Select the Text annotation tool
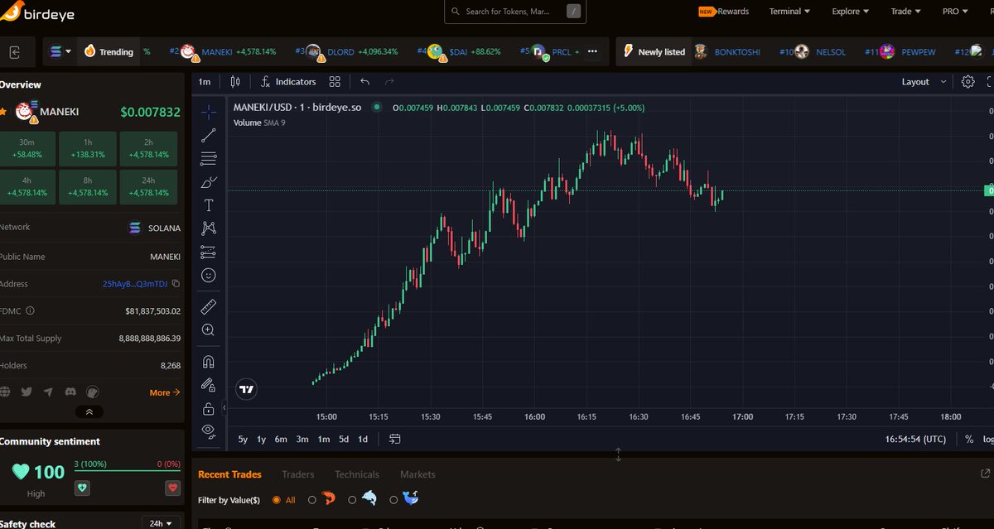994x529 pixels. coord(209,205)
